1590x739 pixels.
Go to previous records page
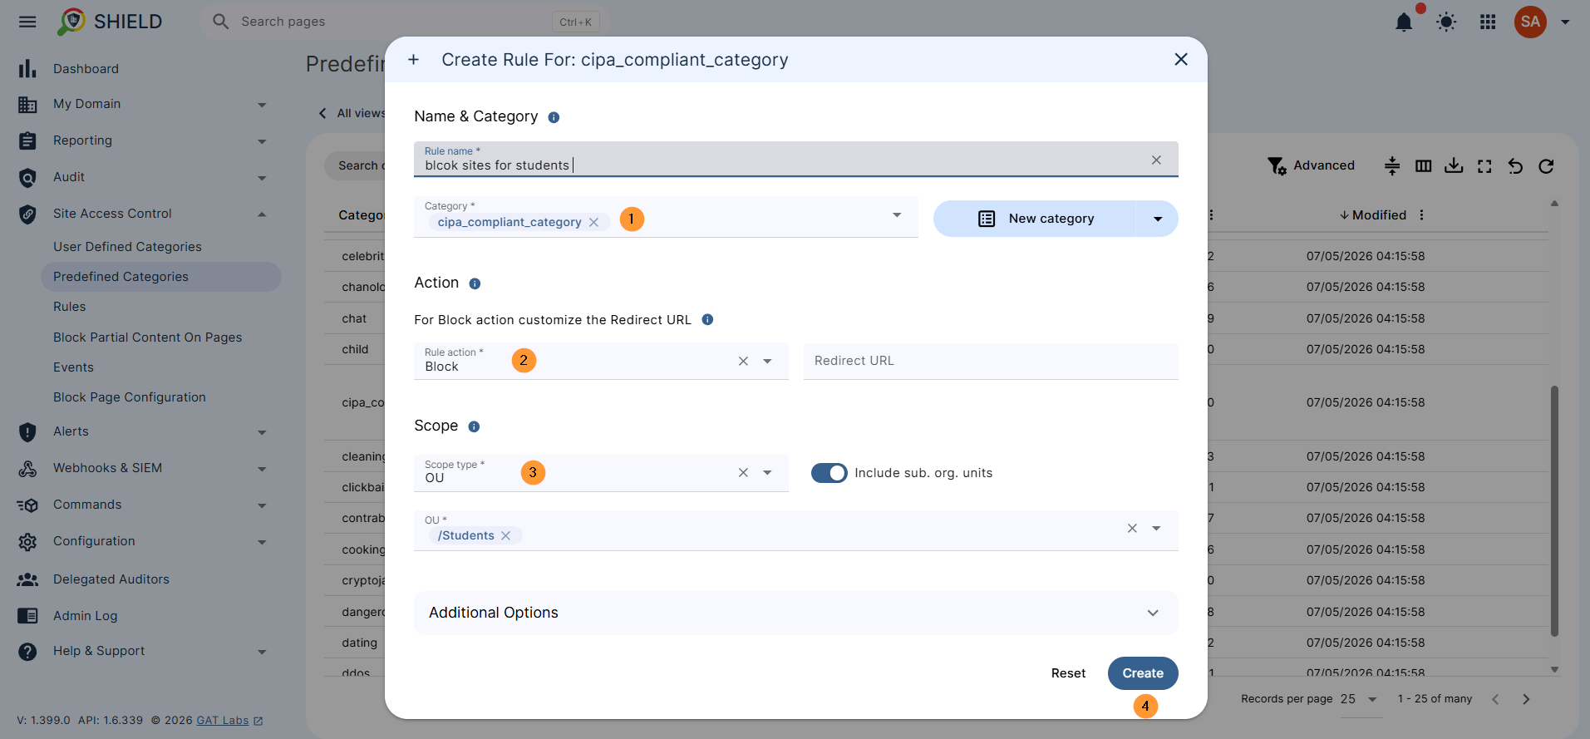tap(1495, 699)
